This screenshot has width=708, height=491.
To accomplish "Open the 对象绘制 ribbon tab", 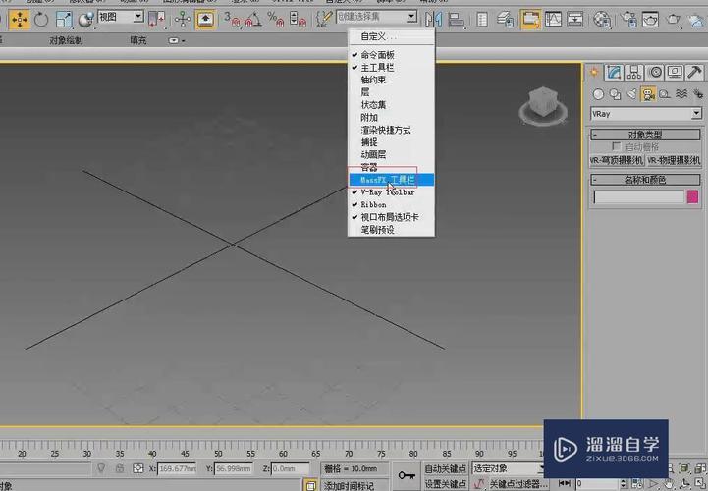I will pos(66,40).
